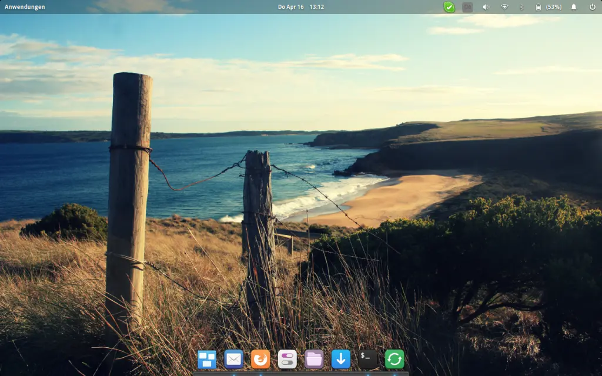Screen dimensions: 602x376
Task: Click the green checkmark status indicator
Action: coord(449,7)
